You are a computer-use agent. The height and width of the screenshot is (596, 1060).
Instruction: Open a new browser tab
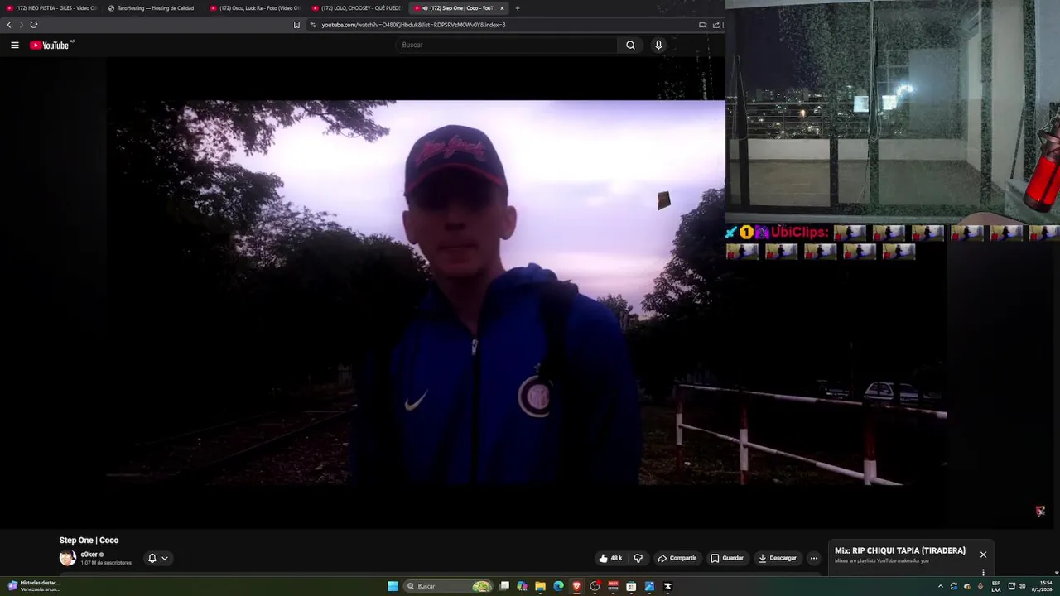518,8
